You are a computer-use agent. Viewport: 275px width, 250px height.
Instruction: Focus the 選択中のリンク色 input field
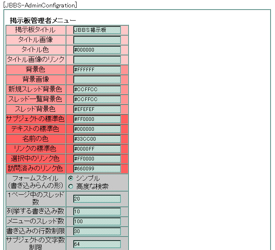pos(97,159)
